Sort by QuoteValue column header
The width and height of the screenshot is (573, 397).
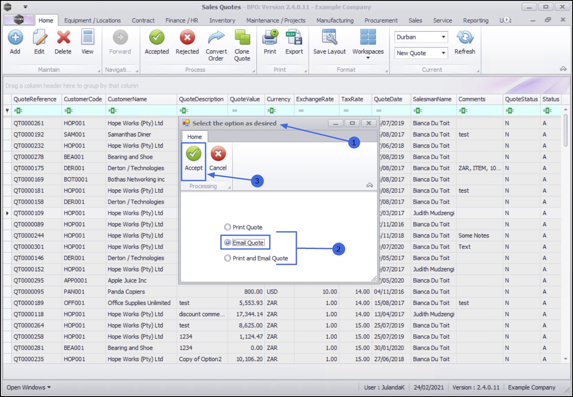pos(246,99)
